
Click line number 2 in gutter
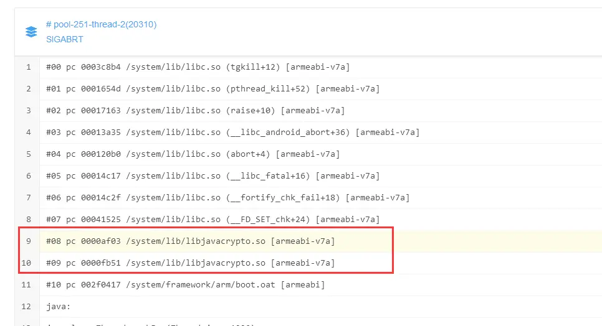point(29,89)
